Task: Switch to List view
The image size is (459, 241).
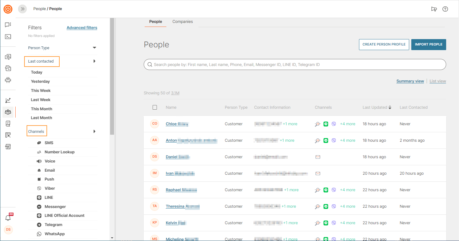Action: (438, 81)
